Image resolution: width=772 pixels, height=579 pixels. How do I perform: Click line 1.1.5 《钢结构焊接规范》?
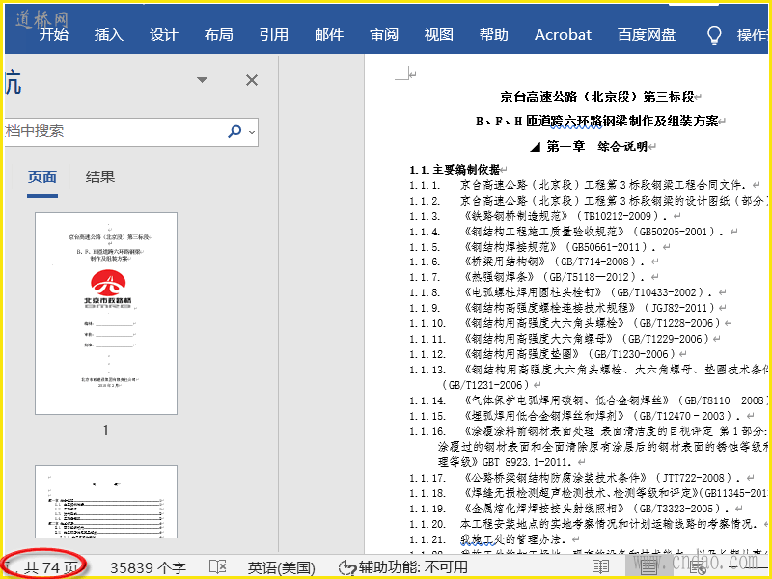534,247
